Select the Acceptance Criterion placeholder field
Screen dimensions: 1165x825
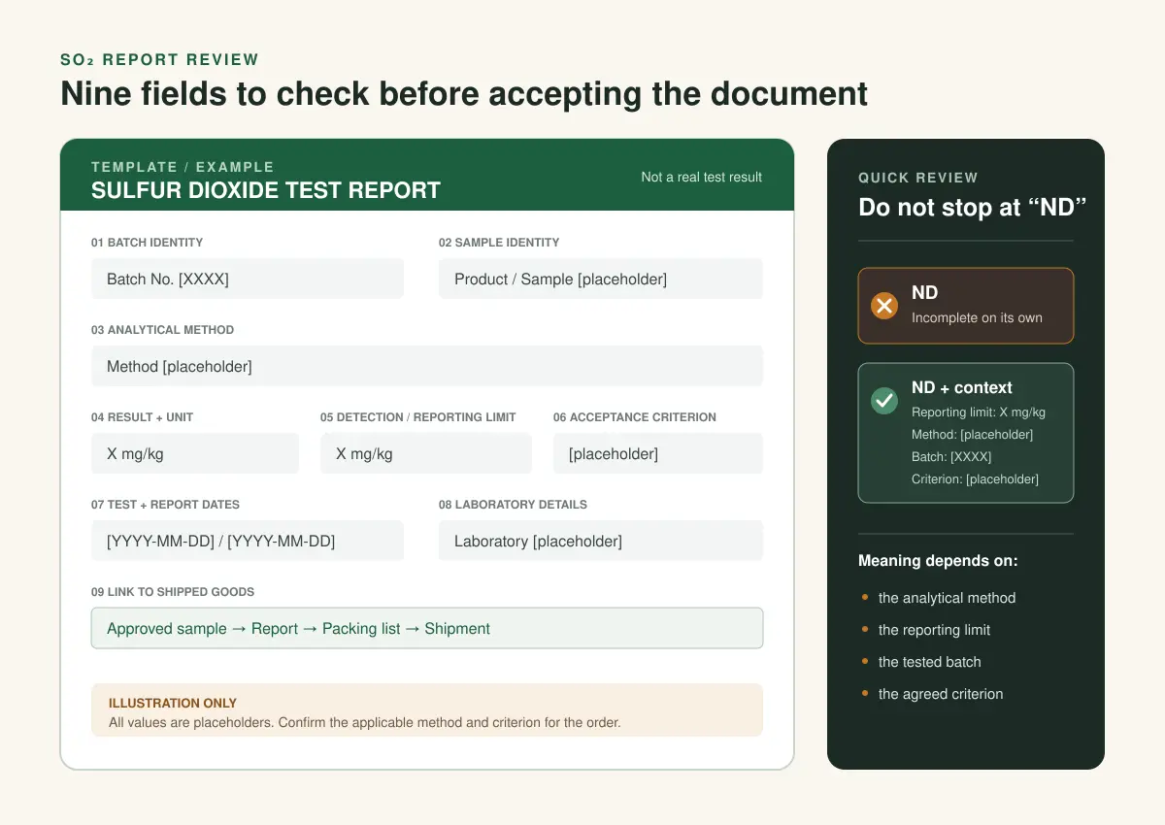pyautogui.click(x=658, y=453)
